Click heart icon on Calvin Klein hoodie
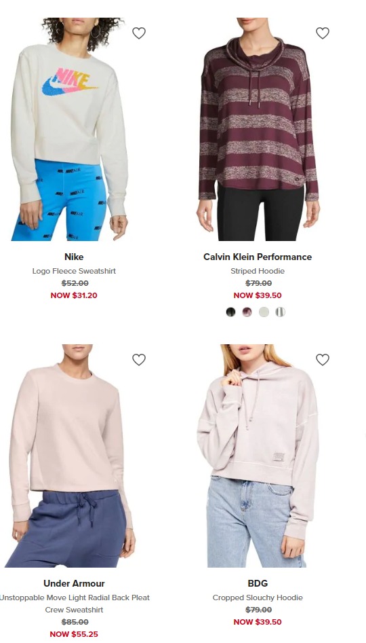366x643 pixels. [323, 33]
